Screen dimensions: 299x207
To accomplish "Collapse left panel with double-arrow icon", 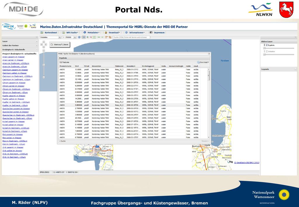I will point(37,37).
